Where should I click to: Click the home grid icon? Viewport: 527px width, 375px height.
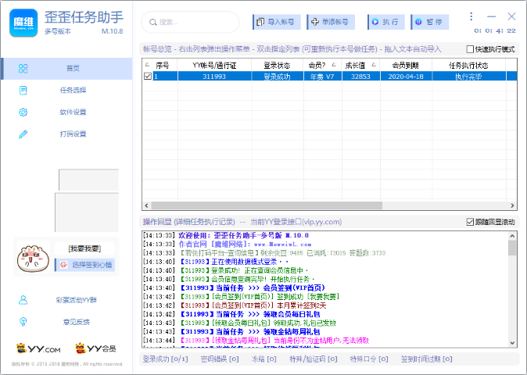pos(23,69)
